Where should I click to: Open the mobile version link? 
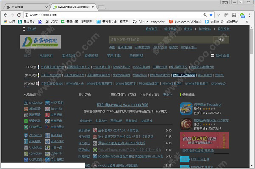point(31,29)
